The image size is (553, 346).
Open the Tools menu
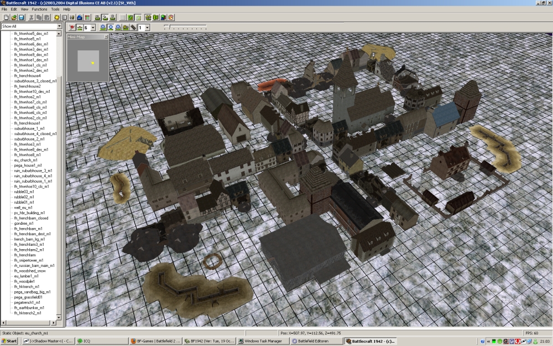pyautogui.click(x=55, y=9)
